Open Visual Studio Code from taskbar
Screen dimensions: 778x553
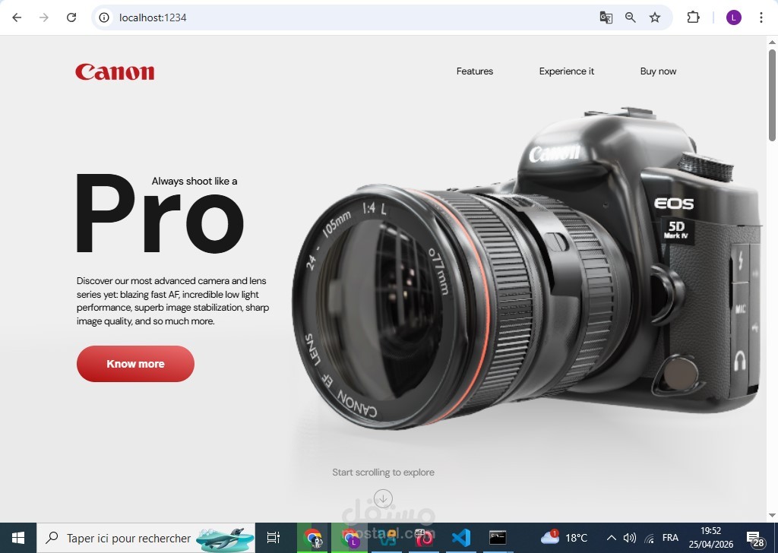pyautogui.click(x=461, y=538)
